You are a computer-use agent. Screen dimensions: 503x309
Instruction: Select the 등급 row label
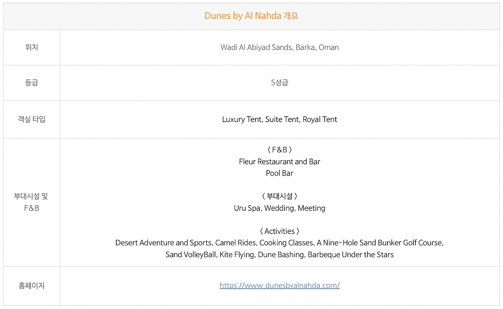click(x=31, y=82)
